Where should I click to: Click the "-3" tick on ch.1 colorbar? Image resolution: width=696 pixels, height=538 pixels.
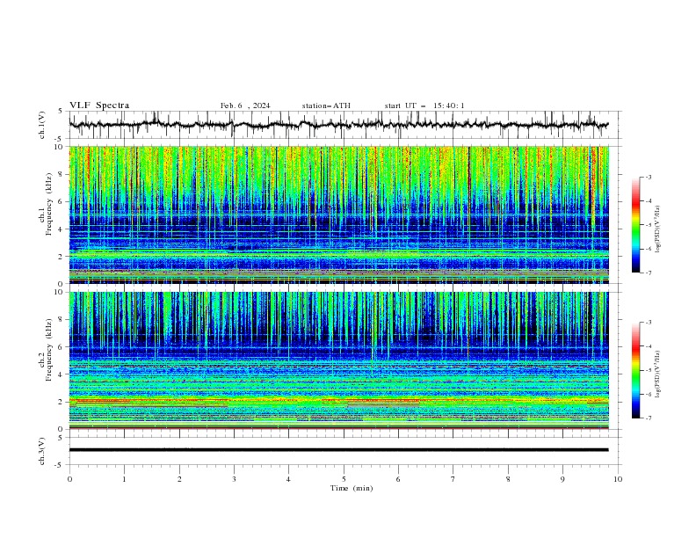649,177
